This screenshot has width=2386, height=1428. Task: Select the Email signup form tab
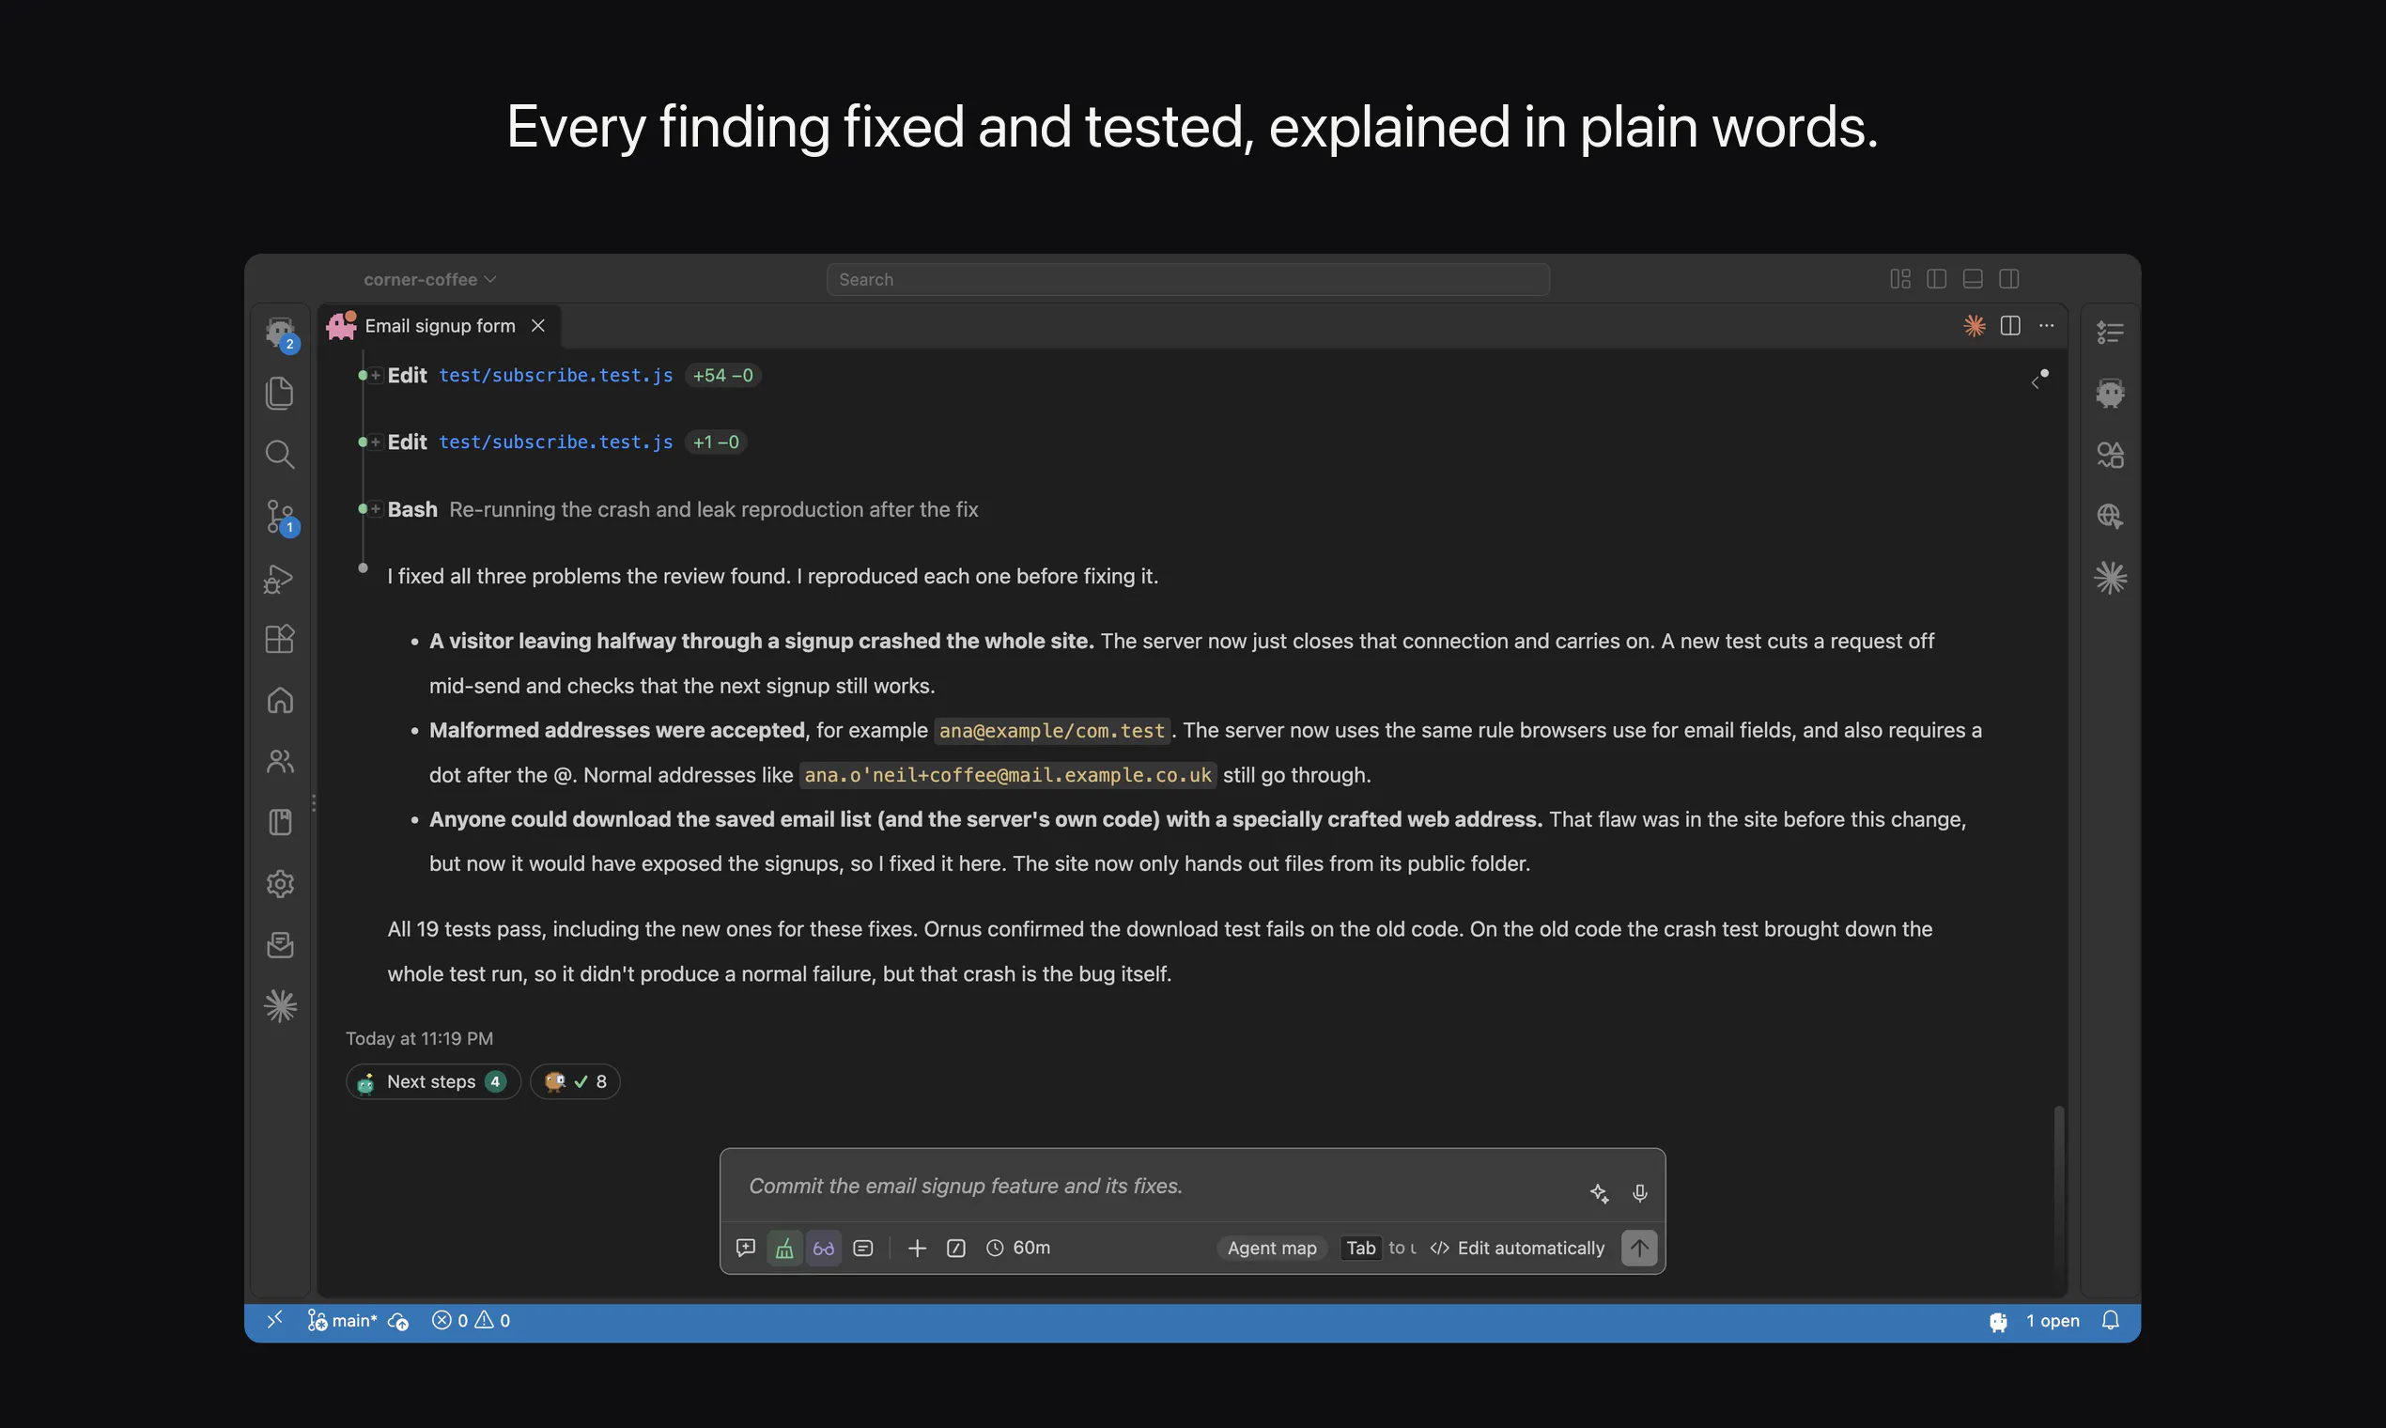click(x=440, y=325)
